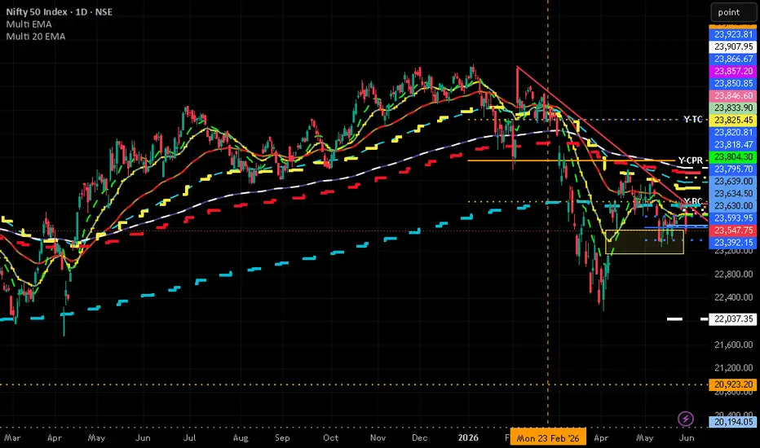The image size is (760, 448).
Task: Click the Y-BC line label
Action: coord(692,201)
